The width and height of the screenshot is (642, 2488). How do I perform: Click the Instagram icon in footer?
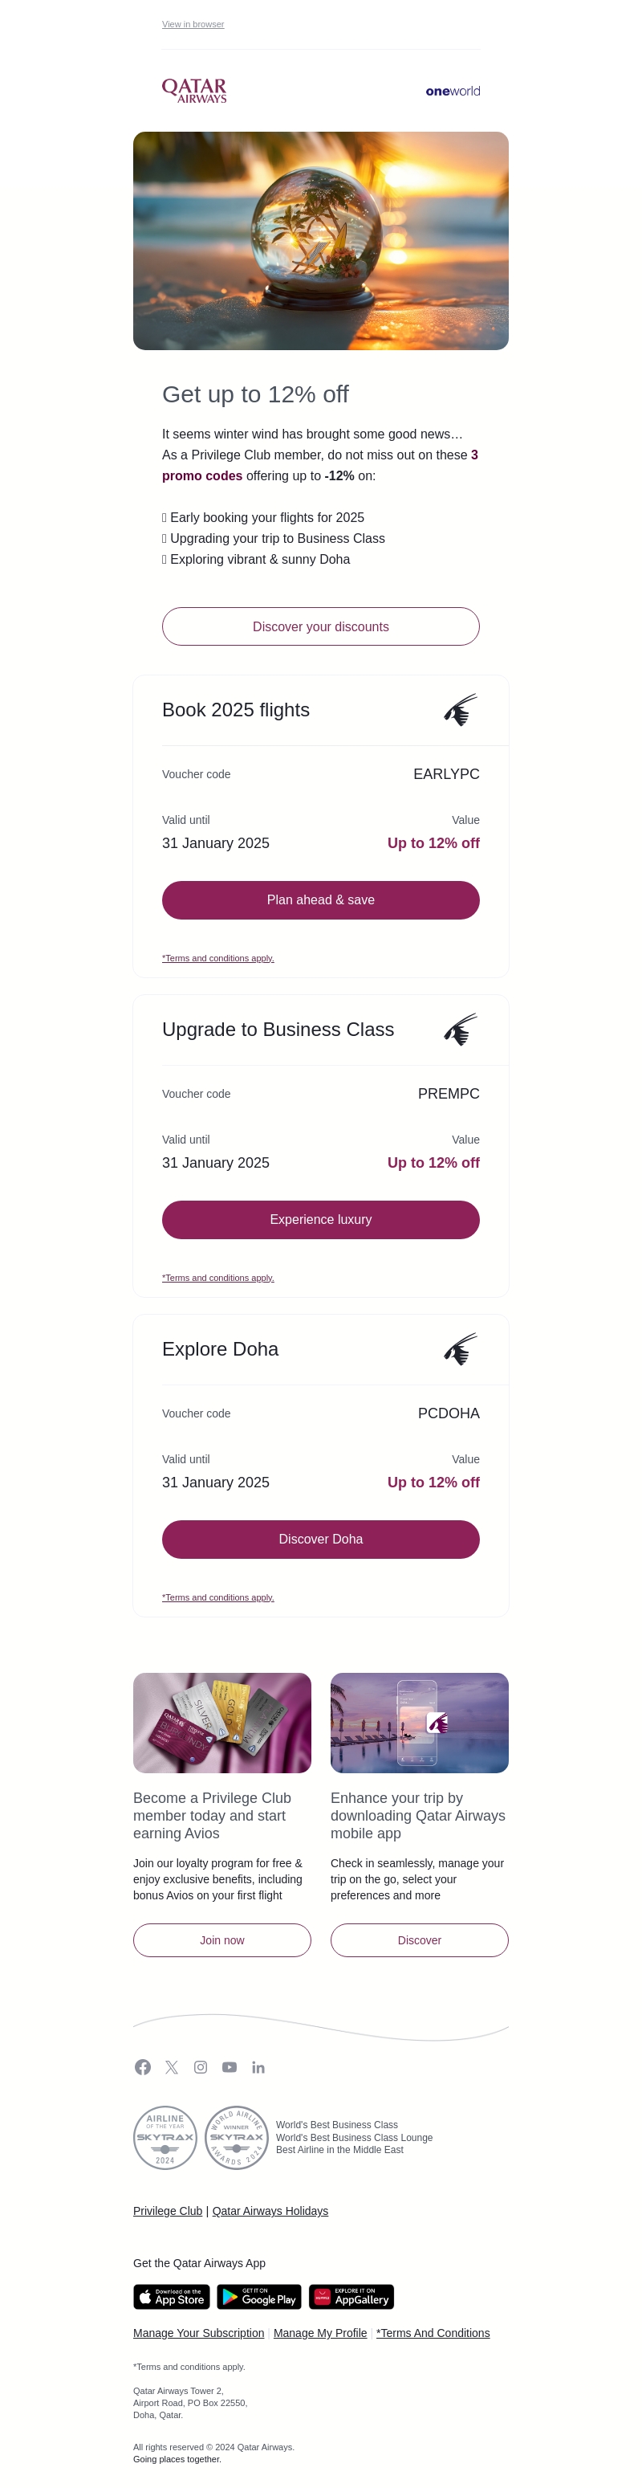(201, 2067)
